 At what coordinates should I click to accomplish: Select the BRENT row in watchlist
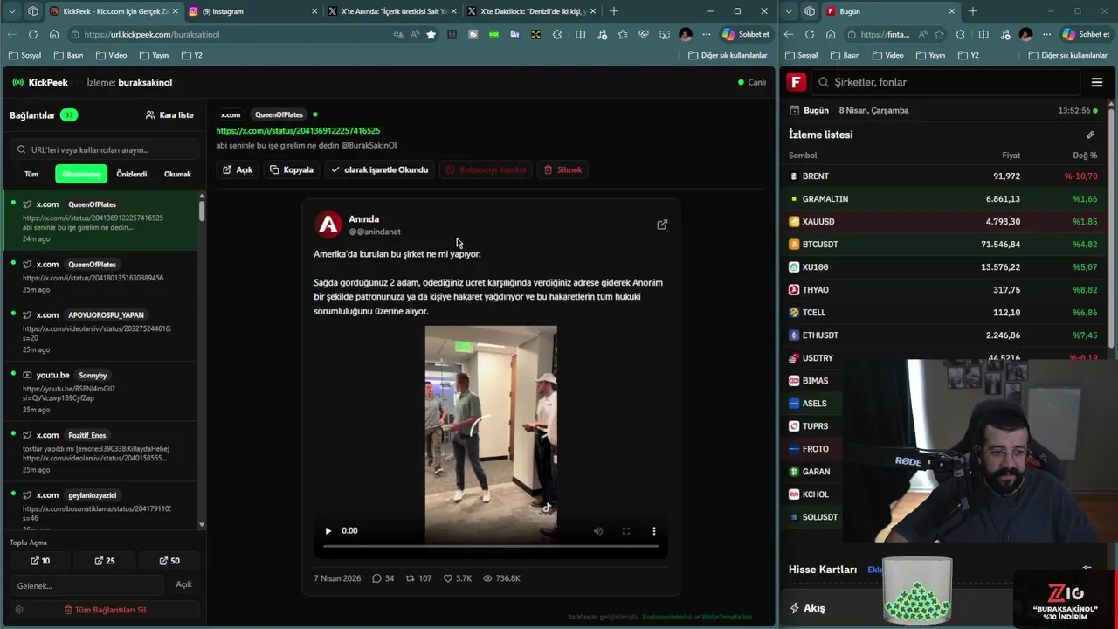tap(943, 176)
